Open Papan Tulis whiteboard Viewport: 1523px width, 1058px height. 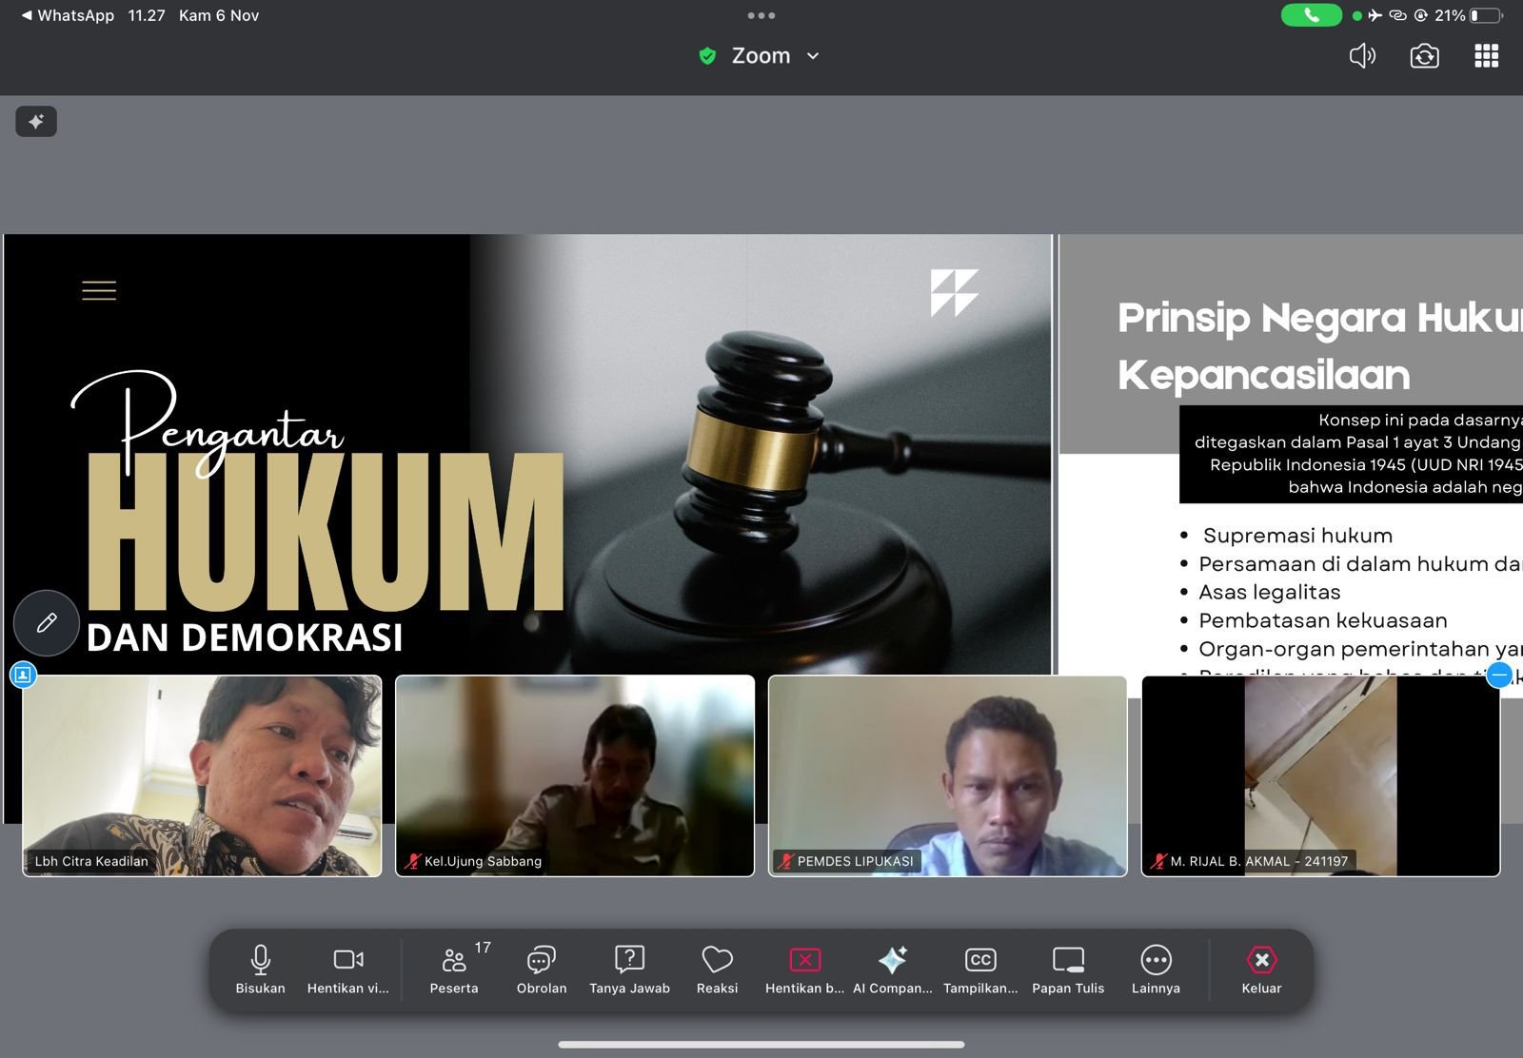pos(1068,969)
